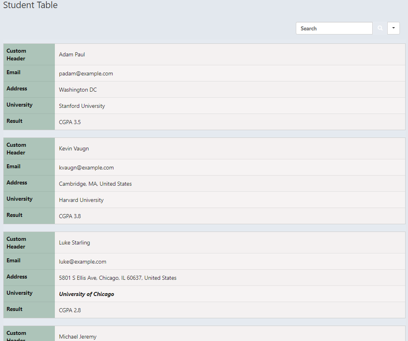Click the CGPA 3.8 result value

point(70,216)
